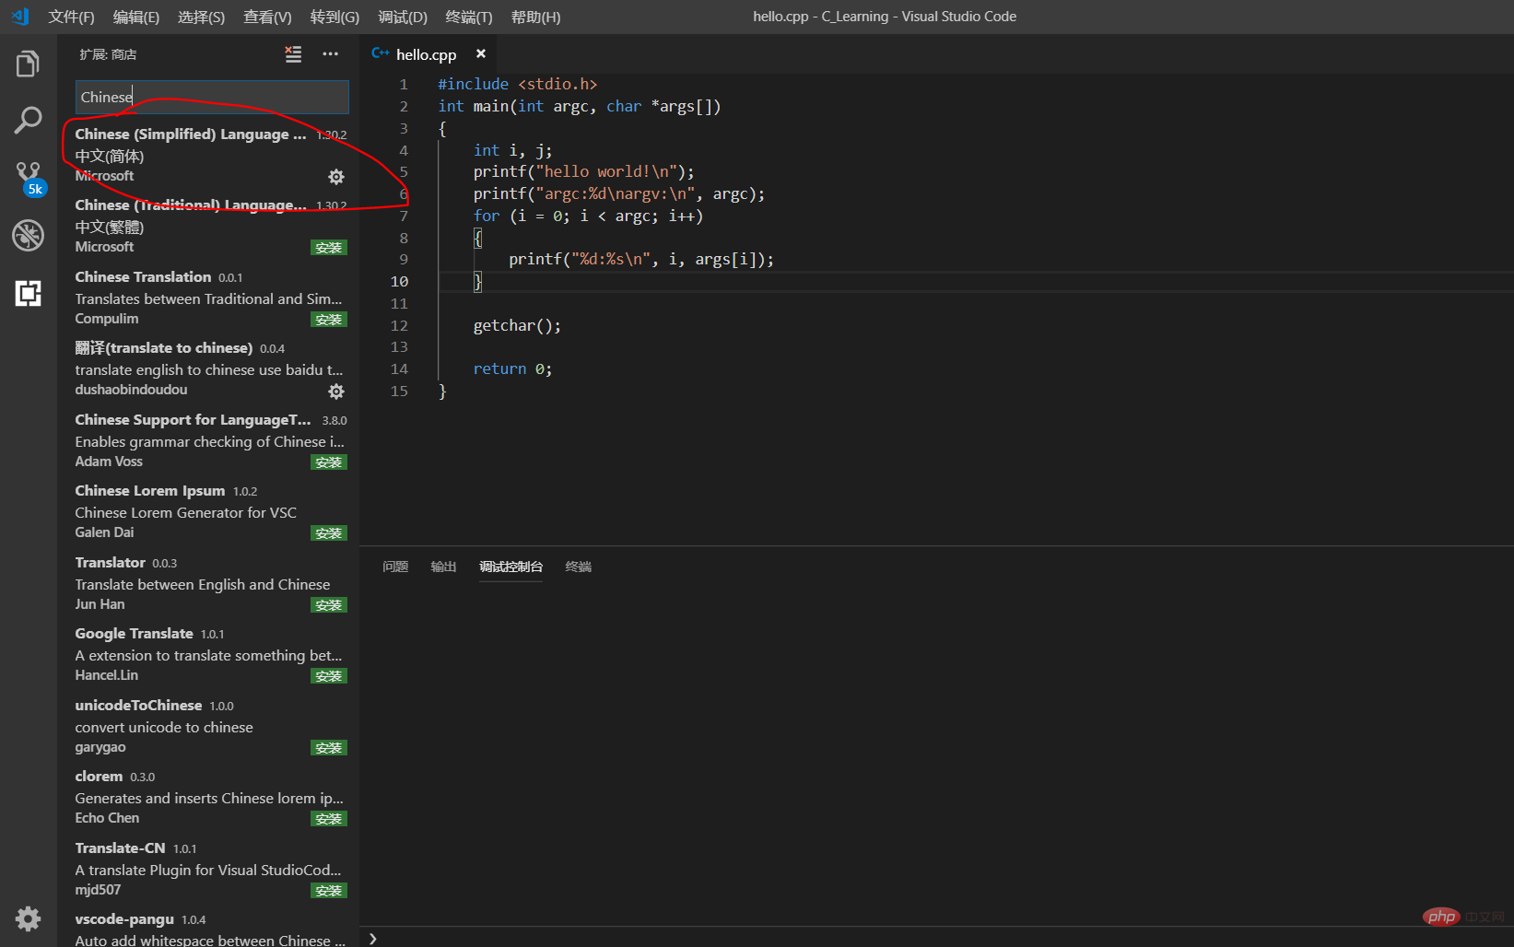Open the 调试(D) menu
The image size is (1514, 947).
pos(403,17)
